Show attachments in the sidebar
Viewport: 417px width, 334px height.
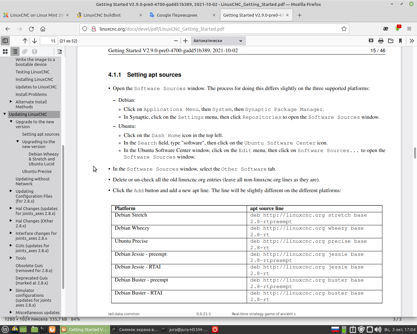(25, 52)
